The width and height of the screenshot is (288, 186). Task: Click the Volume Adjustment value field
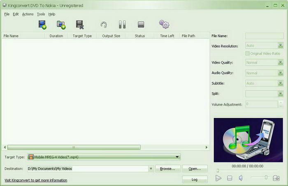point(262,104)
